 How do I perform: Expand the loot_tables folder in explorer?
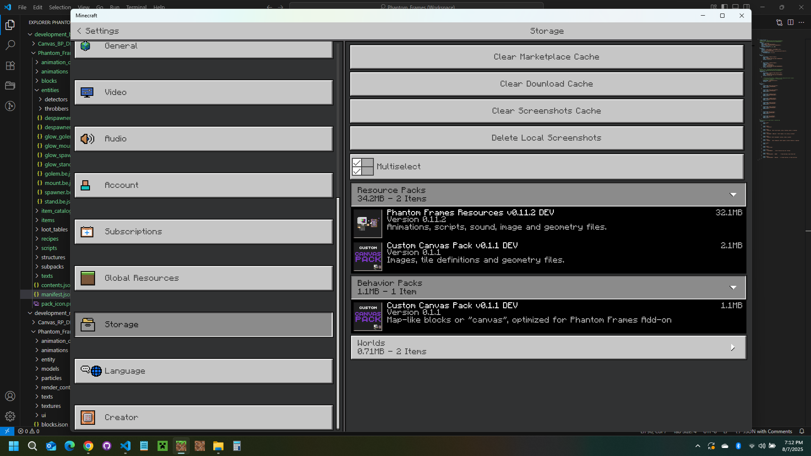coord(54,229)
